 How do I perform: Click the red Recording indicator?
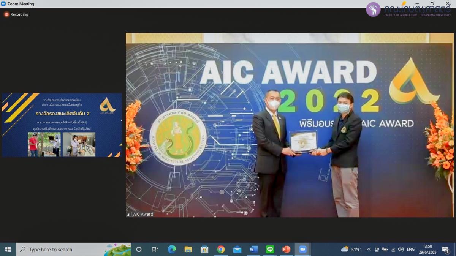click(16, 14)
